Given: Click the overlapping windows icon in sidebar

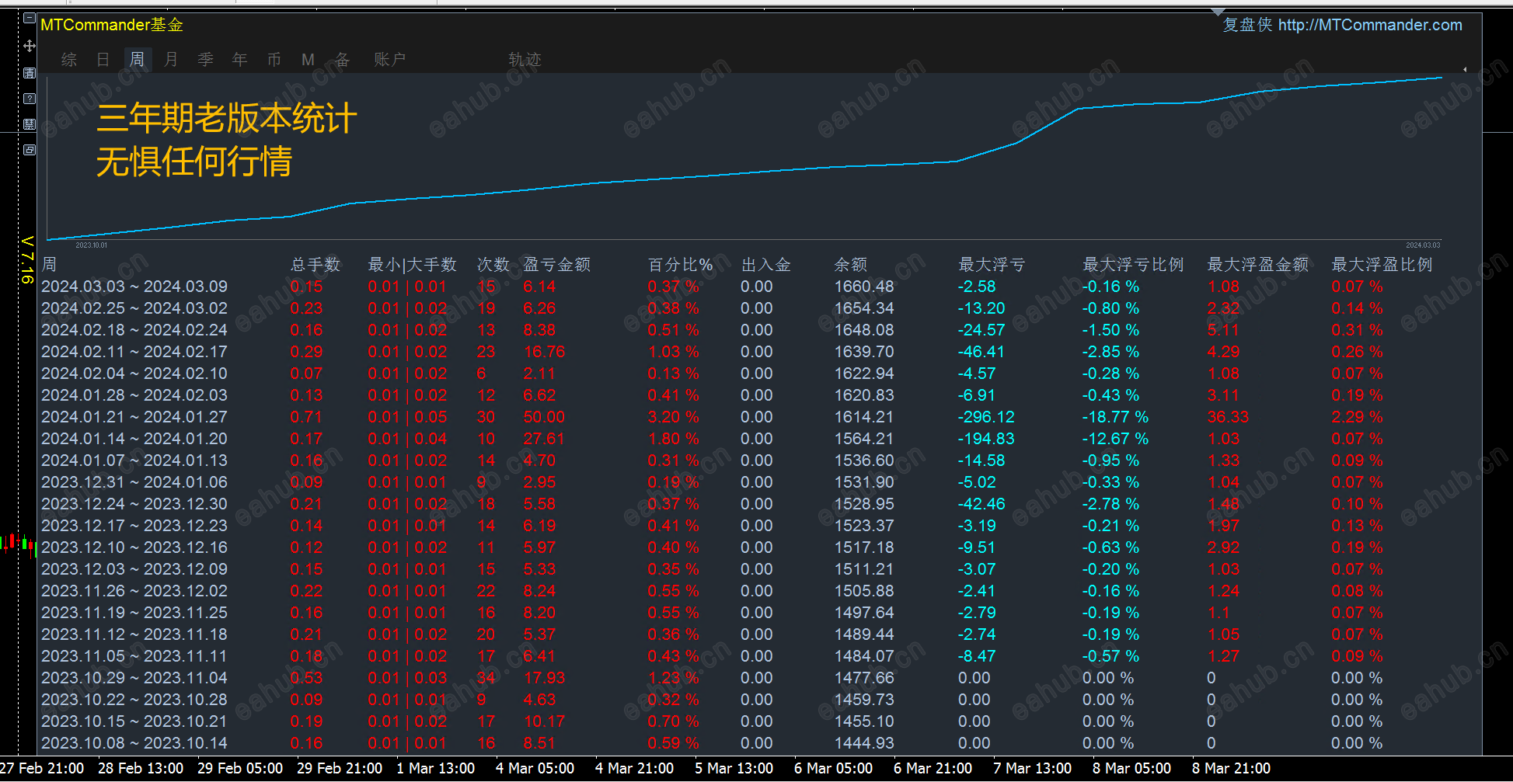Looking at the screenshot, I should [30, 150].
